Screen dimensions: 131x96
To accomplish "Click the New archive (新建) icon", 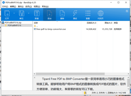I will pos(37,13).
